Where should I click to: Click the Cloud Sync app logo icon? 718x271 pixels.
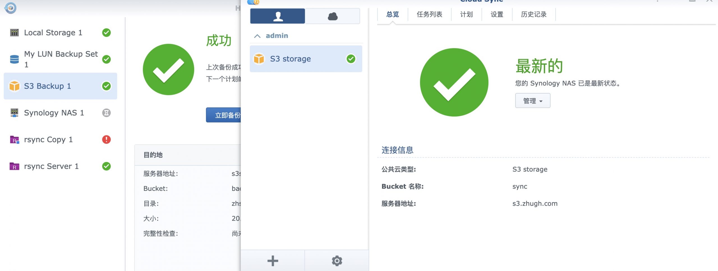[x=253, y=2]
